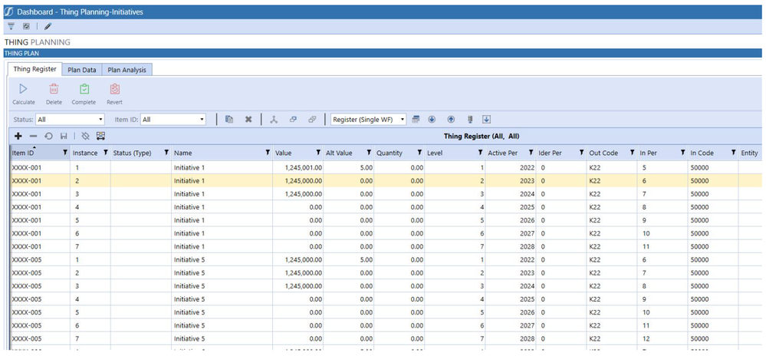The width and height of the screenshot is (766, 359).
Task: Click the copy icon beside Item ID dropdown
Action: (228, 119)
